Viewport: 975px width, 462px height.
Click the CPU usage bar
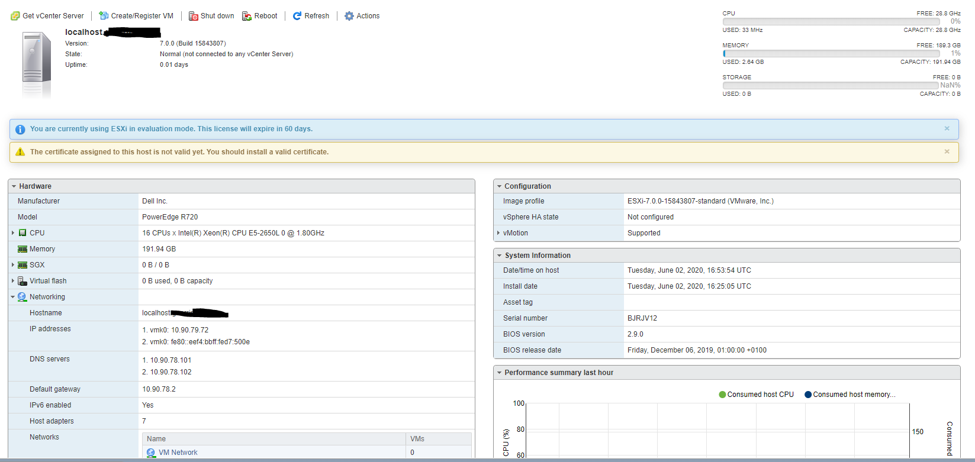pyautogui.click(x=831, y=21)
